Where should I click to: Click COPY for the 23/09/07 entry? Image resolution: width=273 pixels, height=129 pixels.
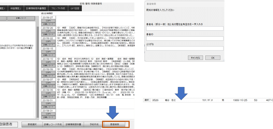tap(48, 83)
